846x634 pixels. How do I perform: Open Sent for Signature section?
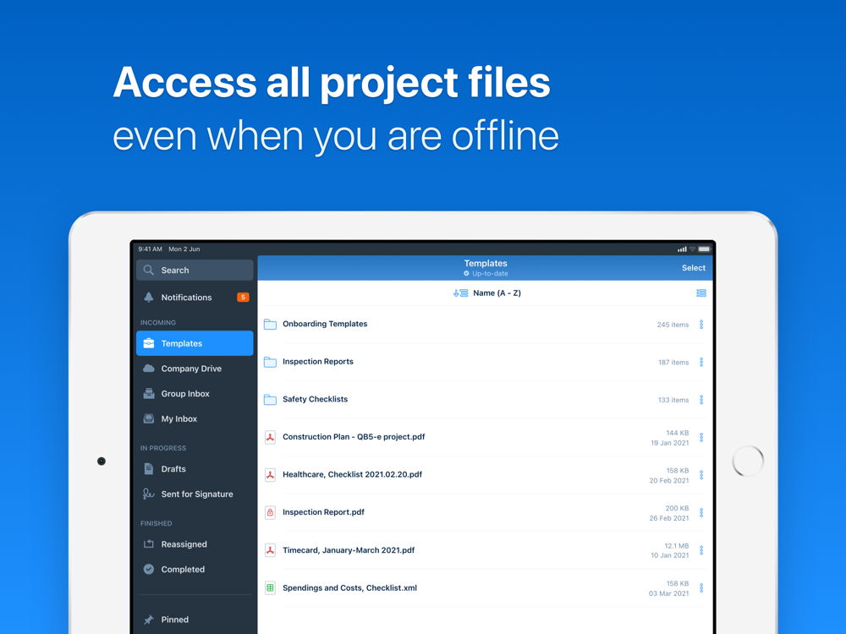coord(195,494)
